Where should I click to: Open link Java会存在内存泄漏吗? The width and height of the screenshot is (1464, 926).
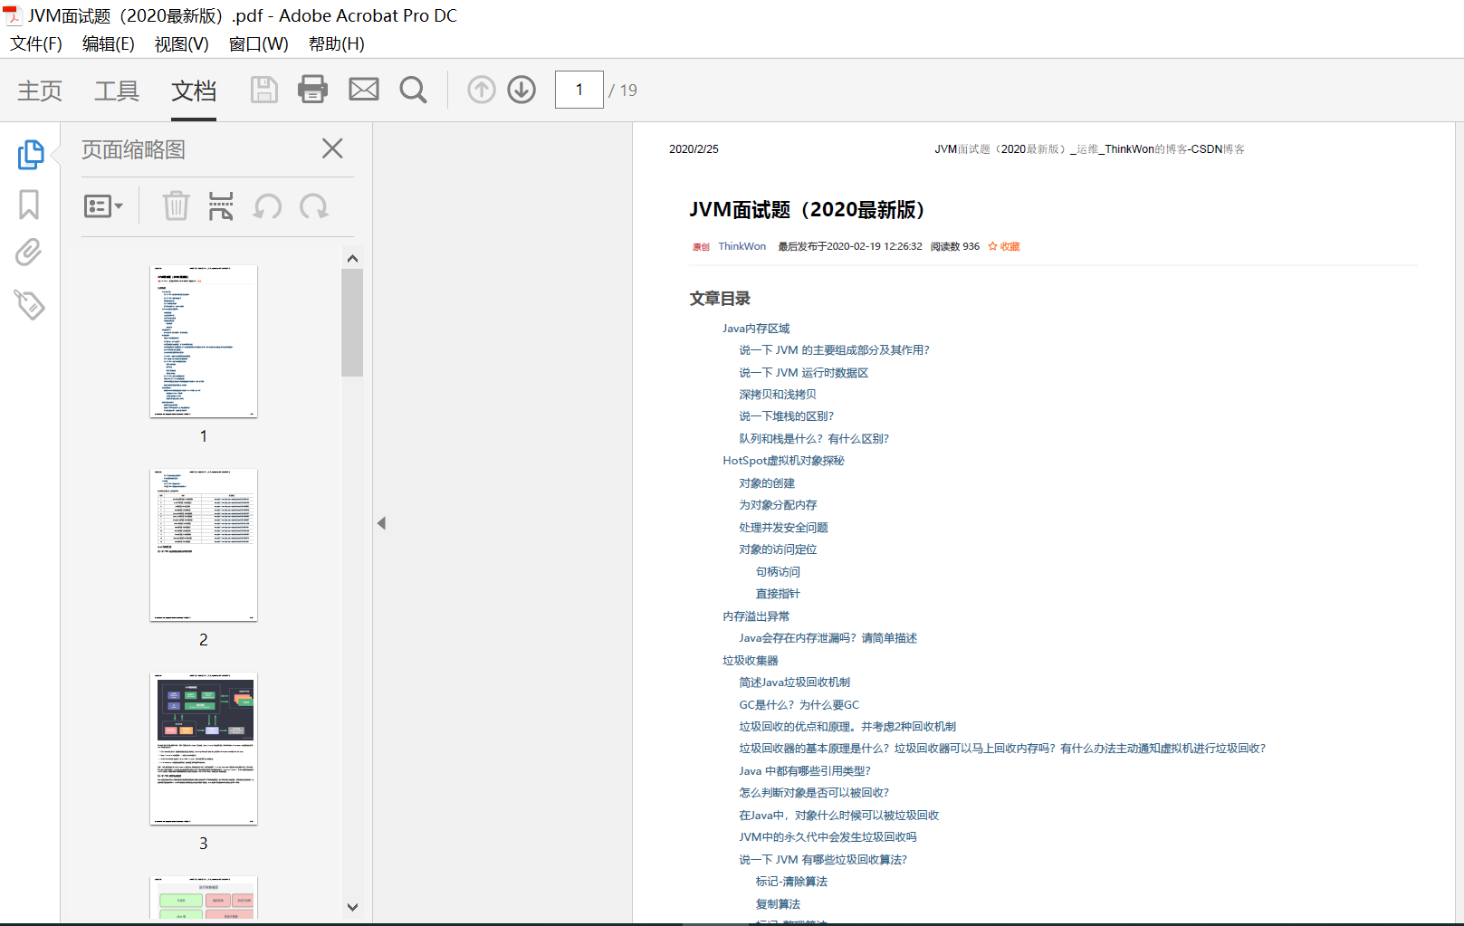pyautogui.click(x=828, y=638)
